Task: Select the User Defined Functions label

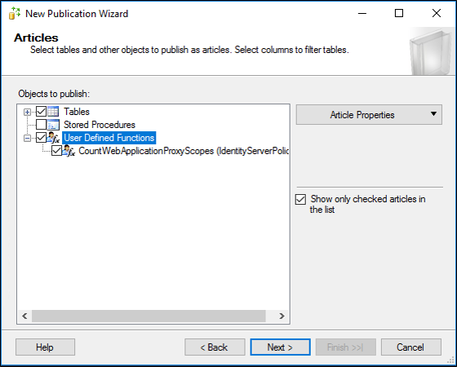Action: click(109, 138)
